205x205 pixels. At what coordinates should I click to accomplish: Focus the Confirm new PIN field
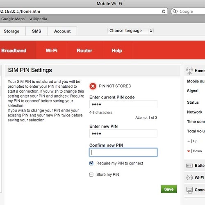coord(123,152)
